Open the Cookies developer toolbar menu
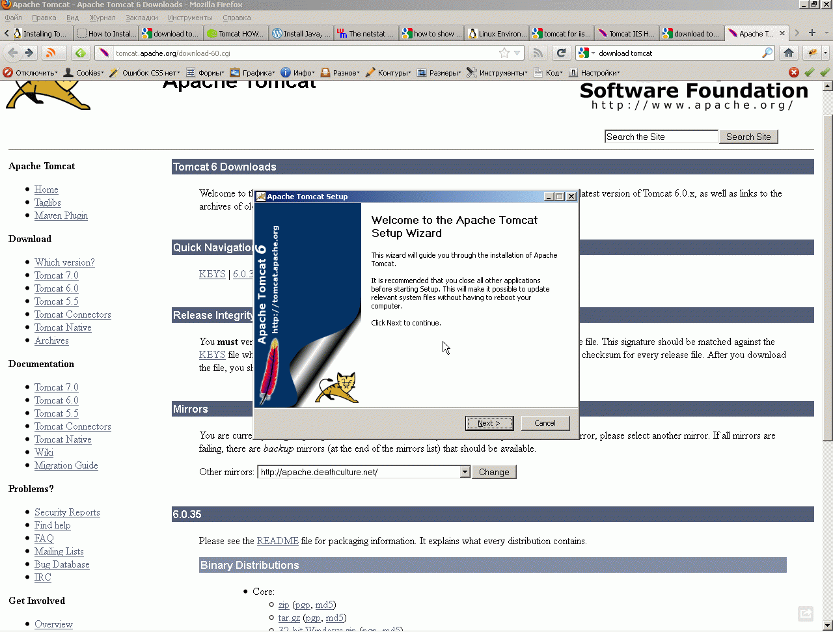 pyautogui.click(x=83, y=72)
